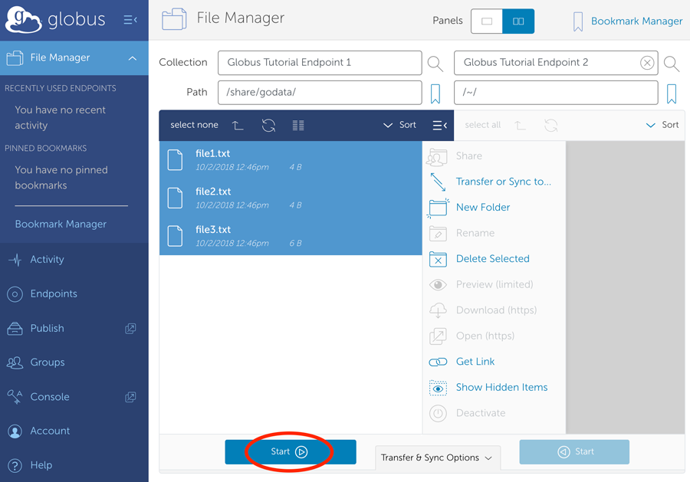Search collections for the right panel

pos(672,64)
